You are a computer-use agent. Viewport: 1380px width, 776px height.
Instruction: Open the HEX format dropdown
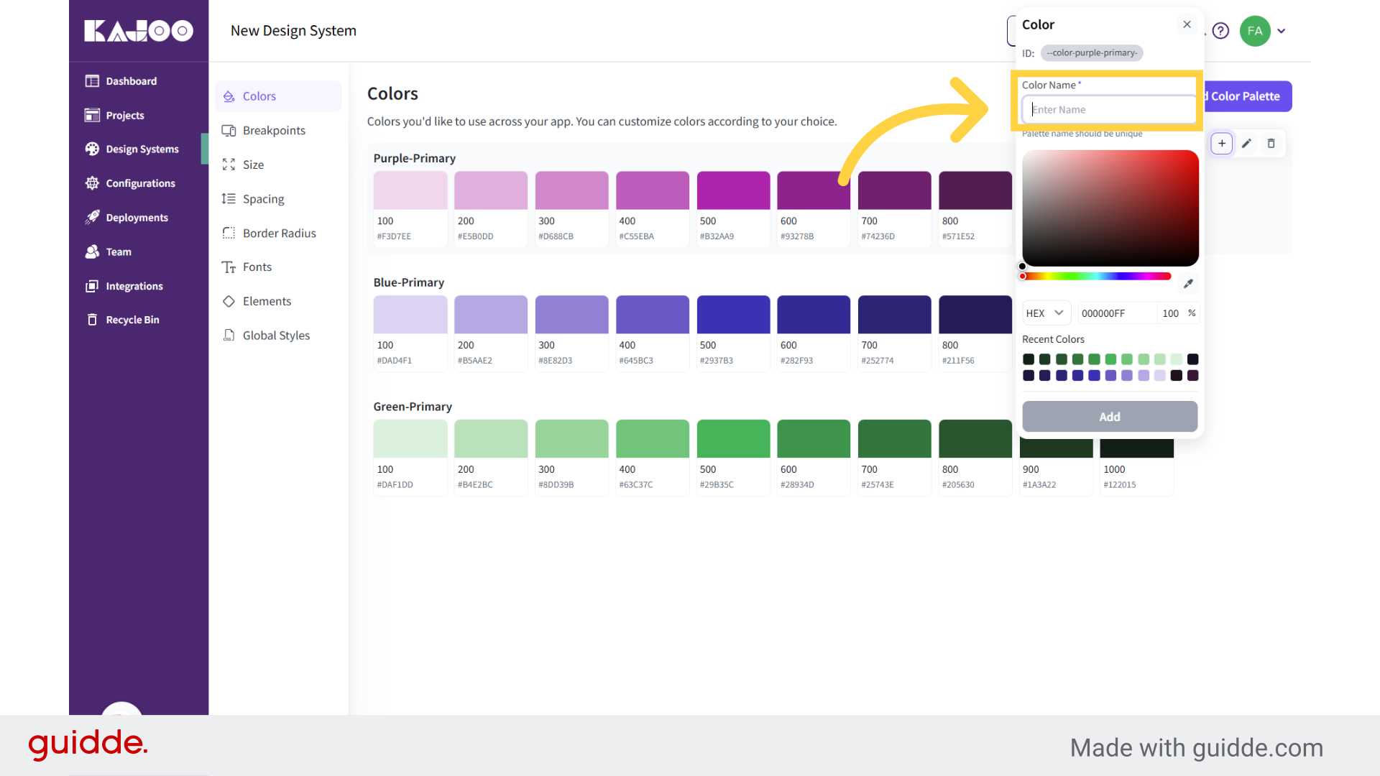[1046, 313]
